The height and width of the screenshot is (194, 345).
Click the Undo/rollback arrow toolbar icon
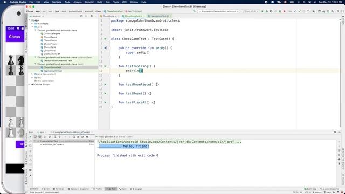coord(308,11)
